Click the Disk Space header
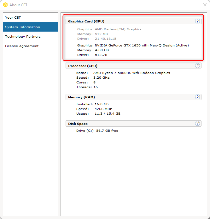The width and height of the screenshot is (210, 219). pyautogui.click(x=133, y=124)
